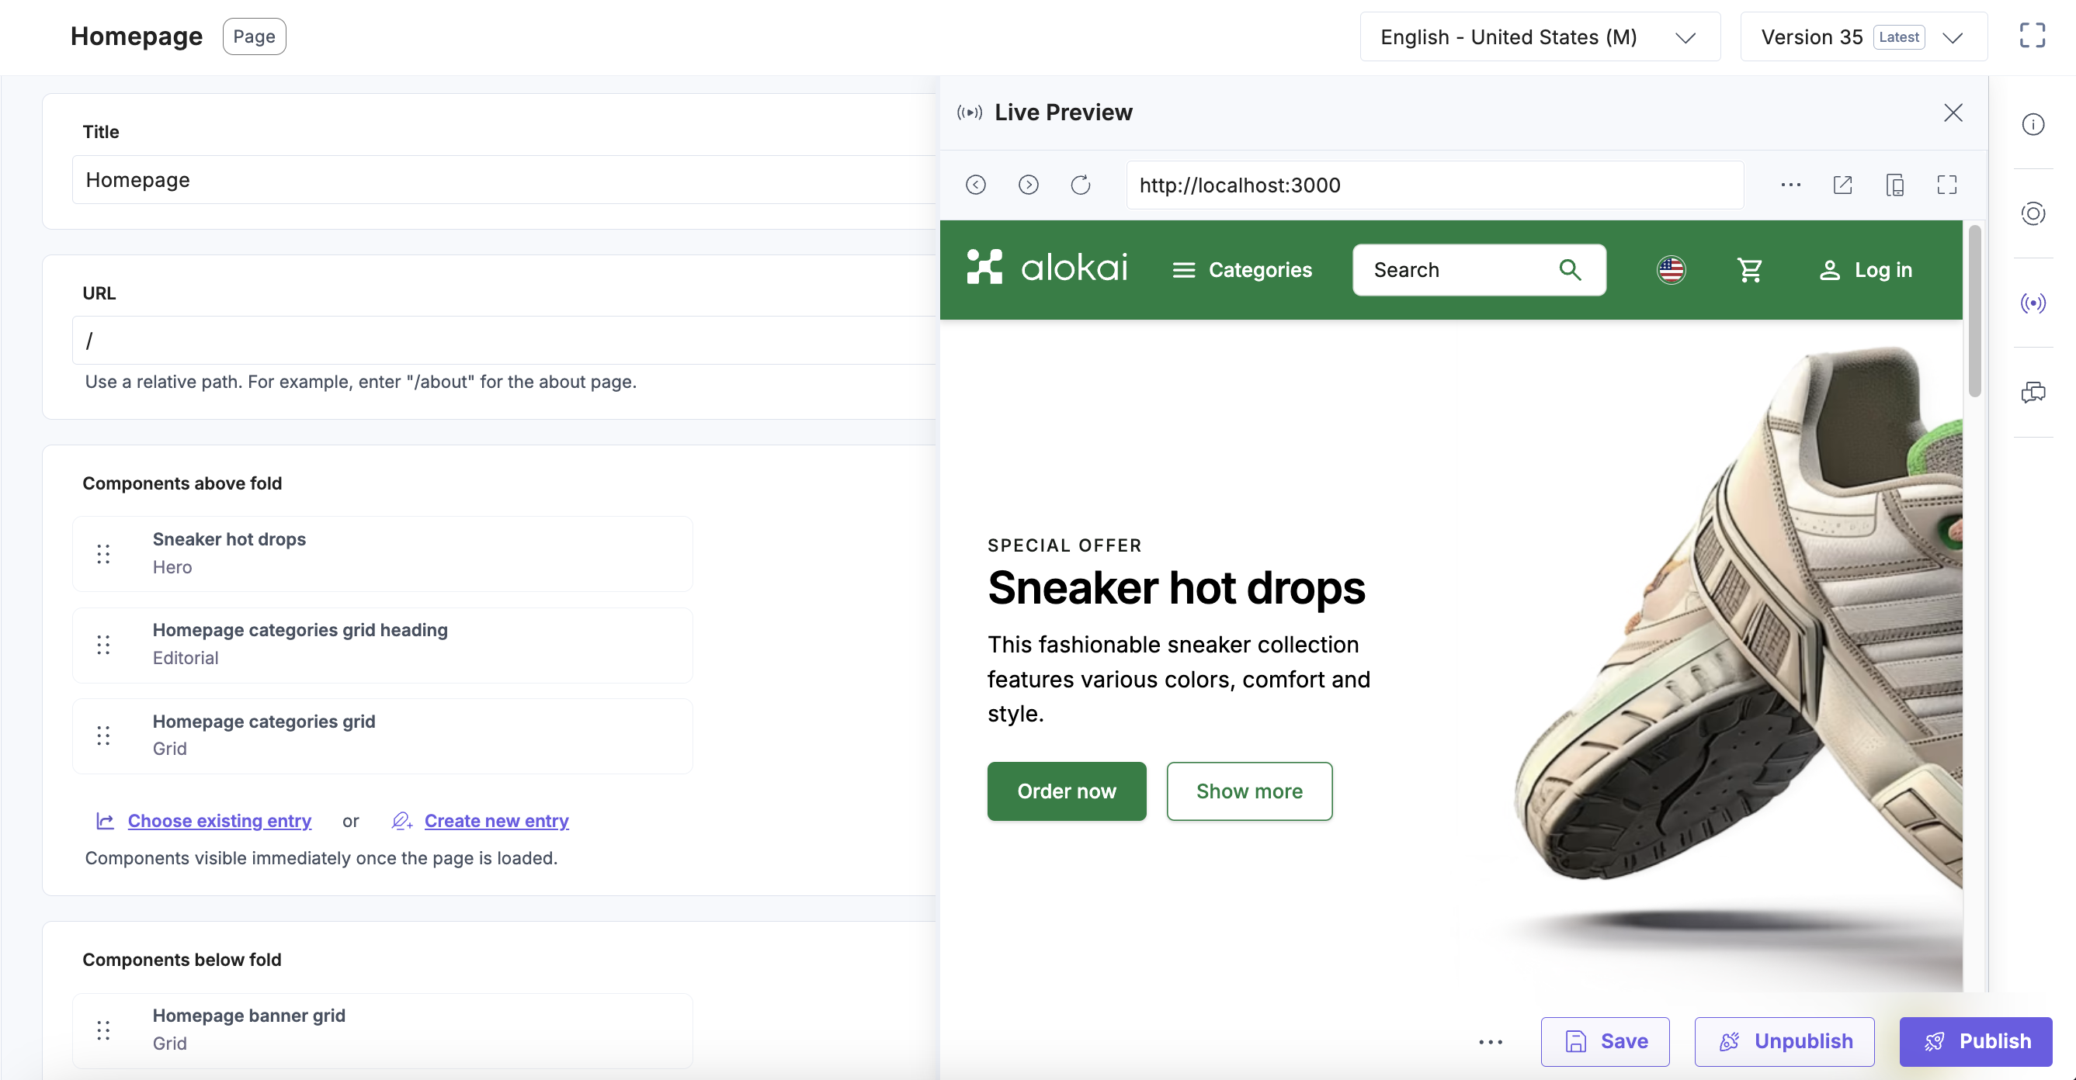Screen dimensions: 2076x1080
Task: Open the Version 35 dropdown
Action: [x=1863, y=37]
